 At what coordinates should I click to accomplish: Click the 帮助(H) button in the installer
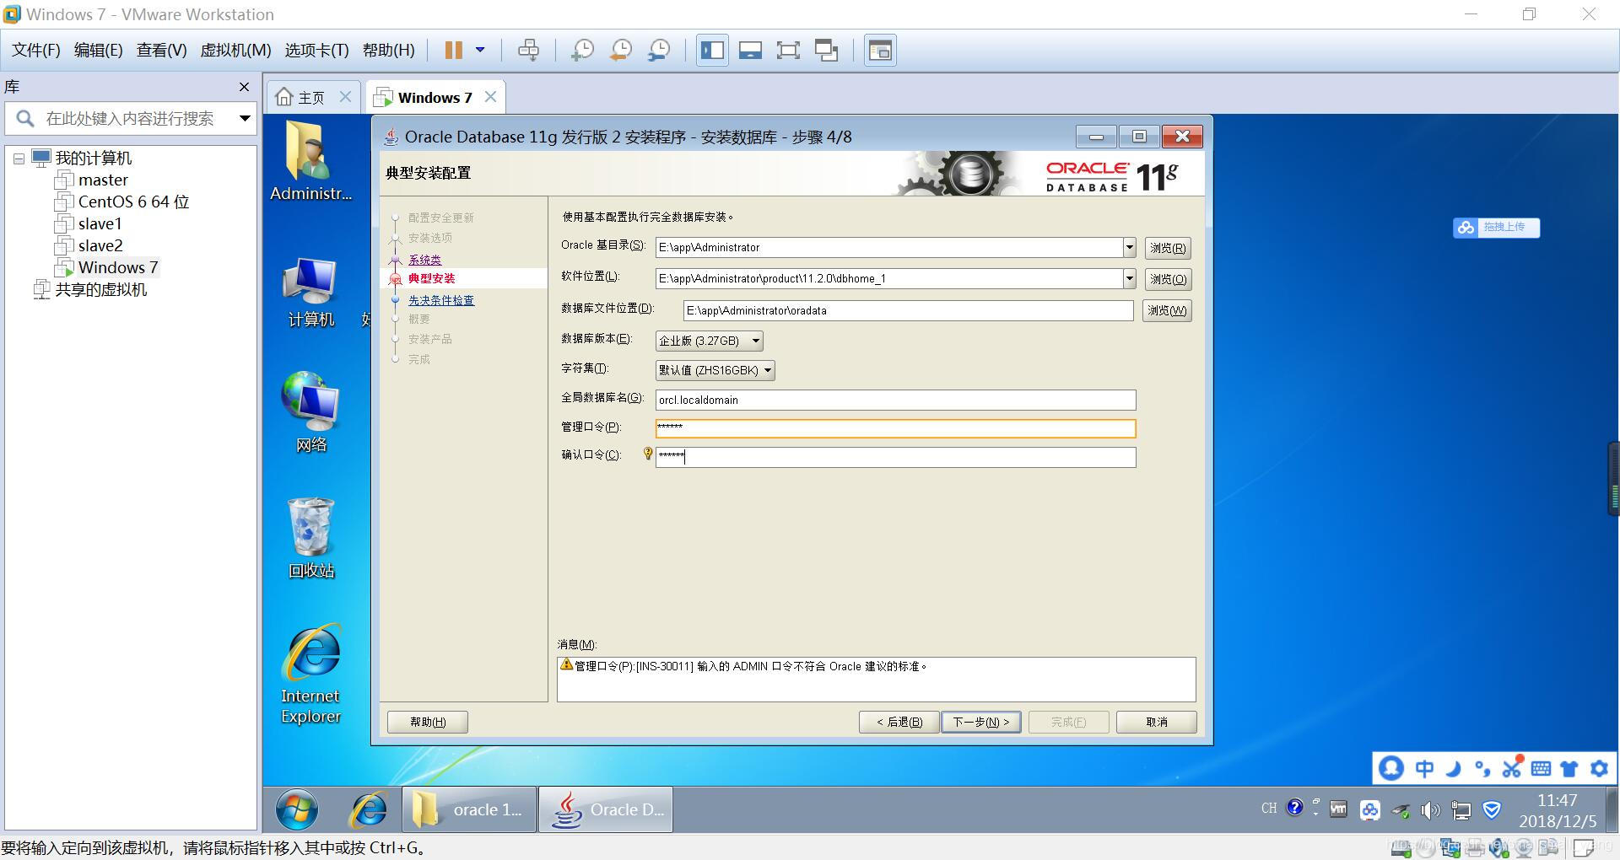point(428,722)
